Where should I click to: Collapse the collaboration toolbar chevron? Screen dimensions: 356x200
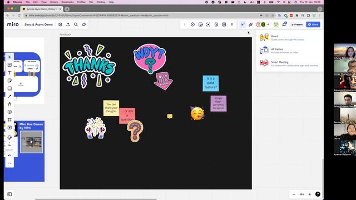pyautogui.click(x=185, y=24)
